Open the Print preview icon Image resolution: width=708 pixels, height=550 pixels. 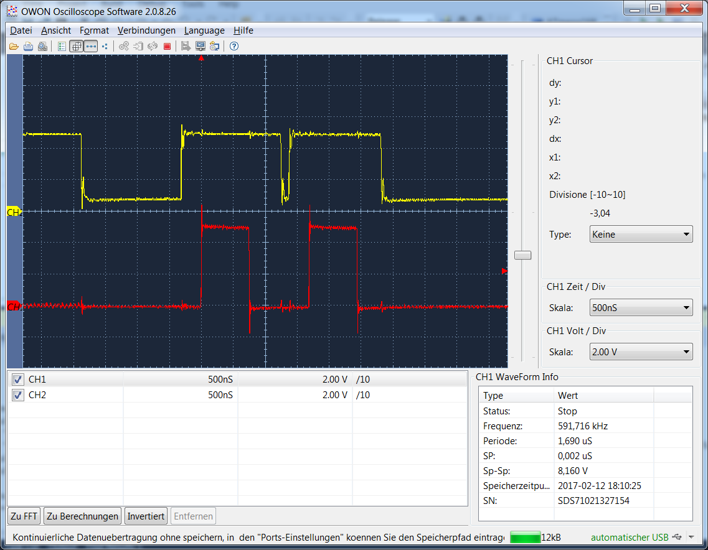pyautogui.click(x=42, y=47)
